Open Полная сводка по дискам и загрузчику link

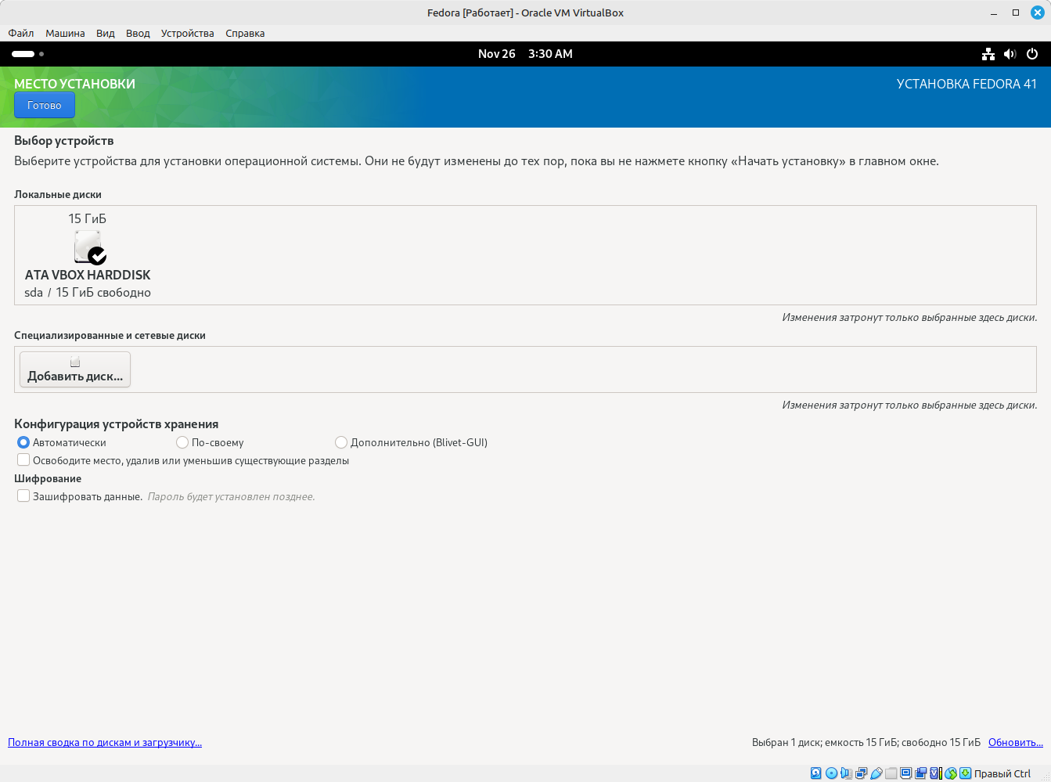(x=105, y=742)
